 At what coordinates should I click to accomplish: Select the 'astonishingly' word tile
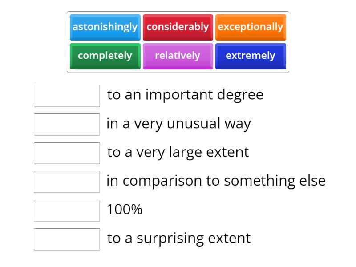pyautogui.click(x=105, y=27)
